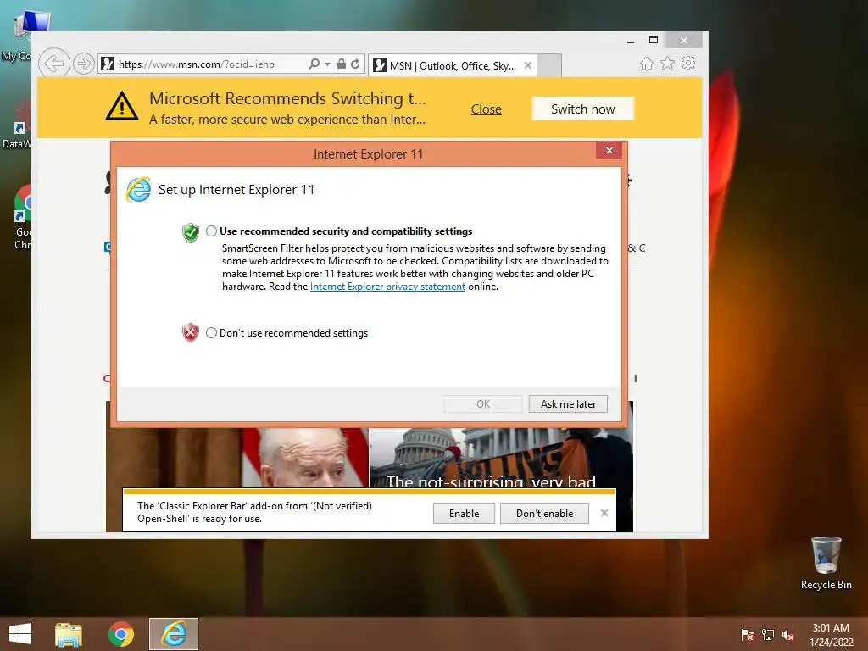This screenshot has width=868, height=651.
Task: Close the MSN tab
Action: (x=528, y=65)
